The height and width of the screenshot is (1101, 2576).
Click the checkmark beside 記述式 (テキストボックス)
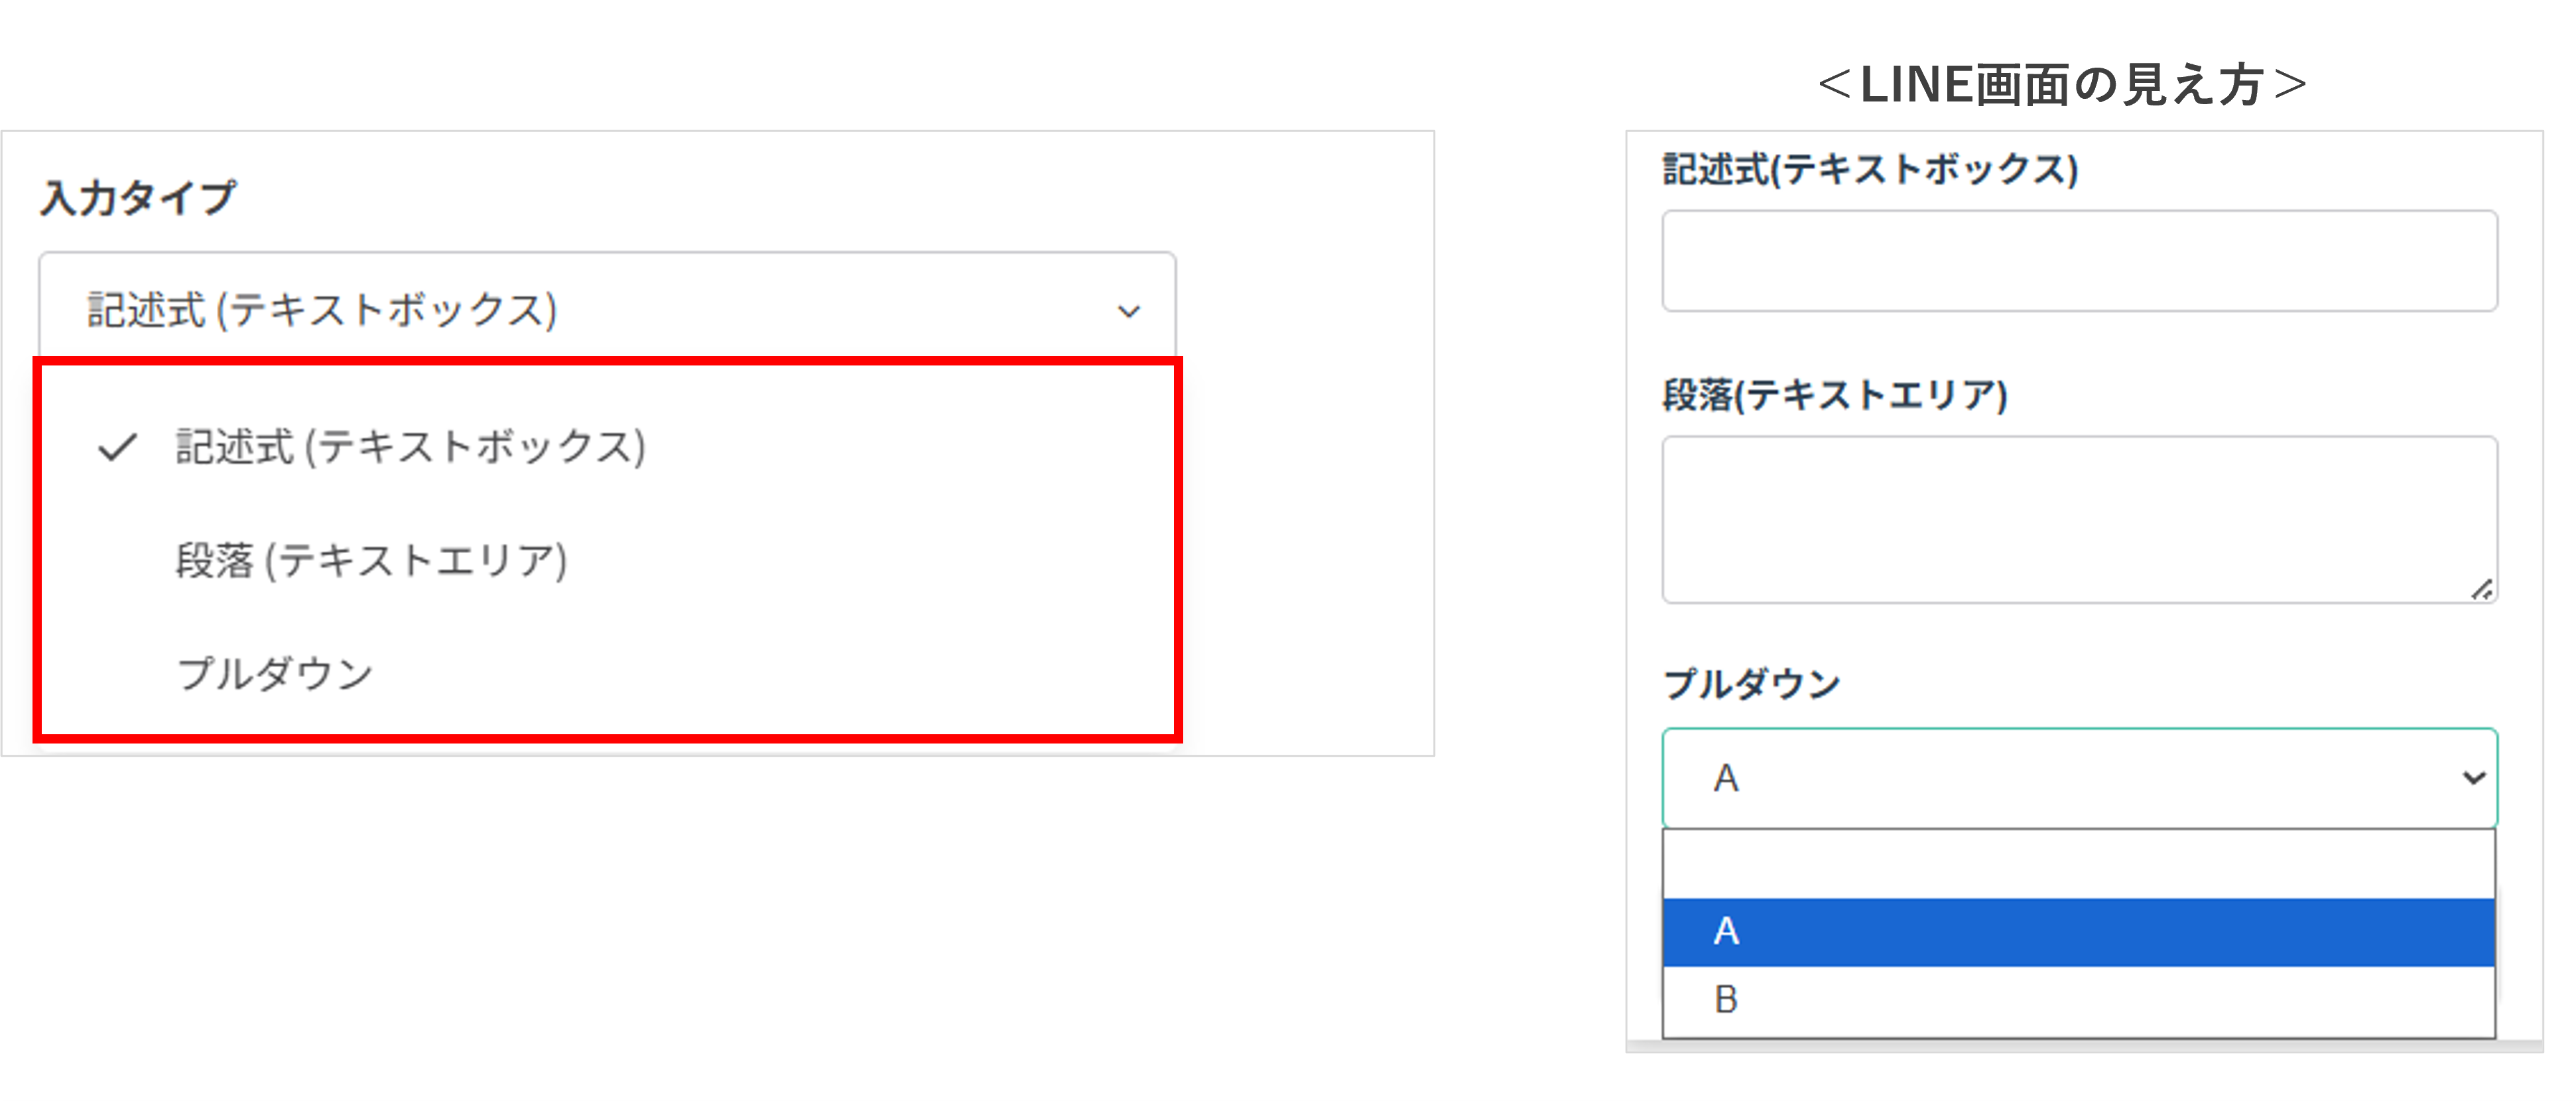118,449
